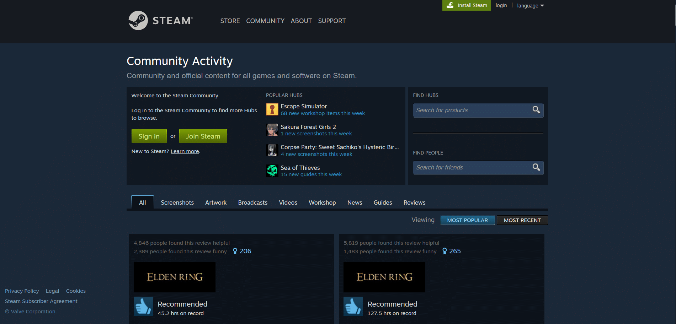The image size is (676, 324).
Task: Open the ABOUT menu item
Action: click(x=301, y=21)
